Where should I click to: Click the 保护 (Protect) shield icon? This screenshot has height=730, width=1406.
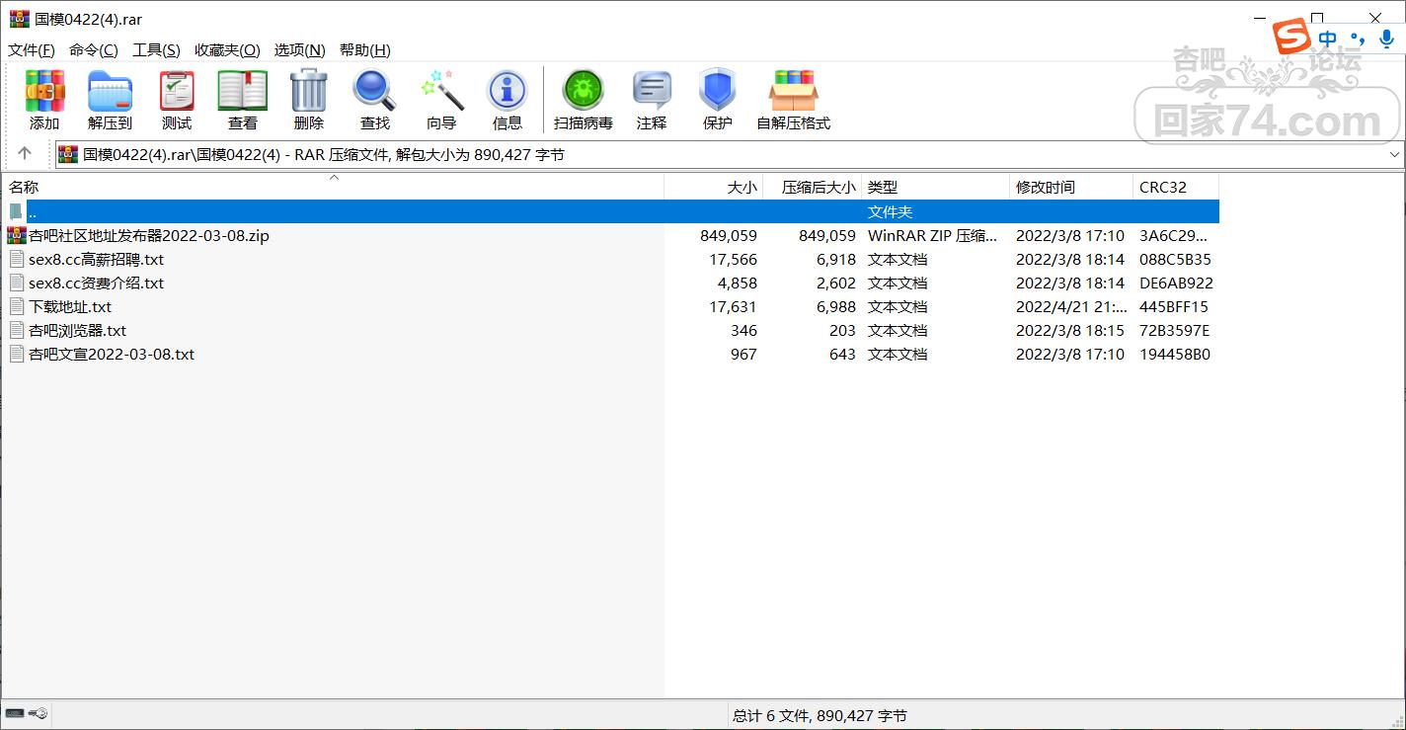click(x=718, y=91)
